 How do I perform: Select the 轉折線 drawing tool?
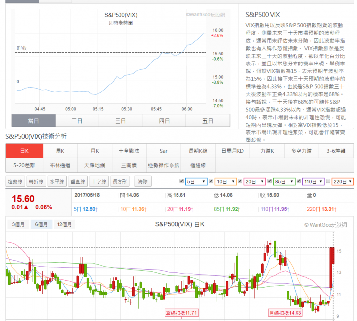pyautogui.click(x=36, y=182)
